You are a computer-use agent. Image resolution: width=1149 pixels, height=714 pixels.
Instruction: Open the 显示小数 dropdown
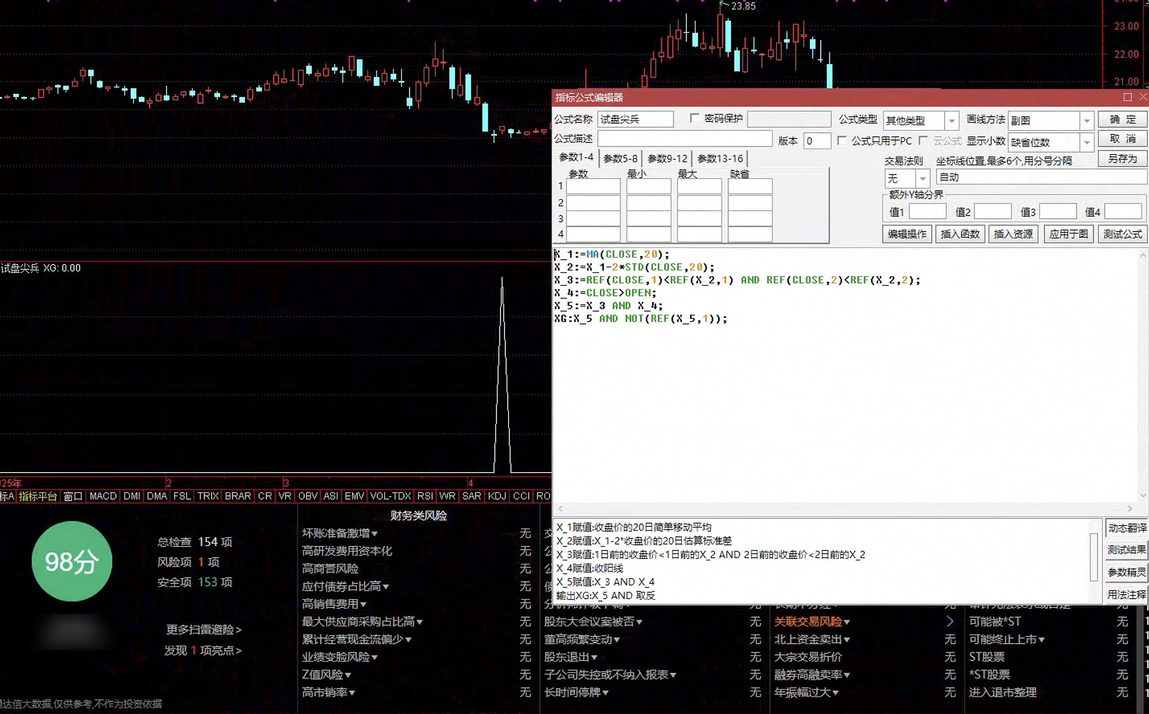coord(1087,142)
